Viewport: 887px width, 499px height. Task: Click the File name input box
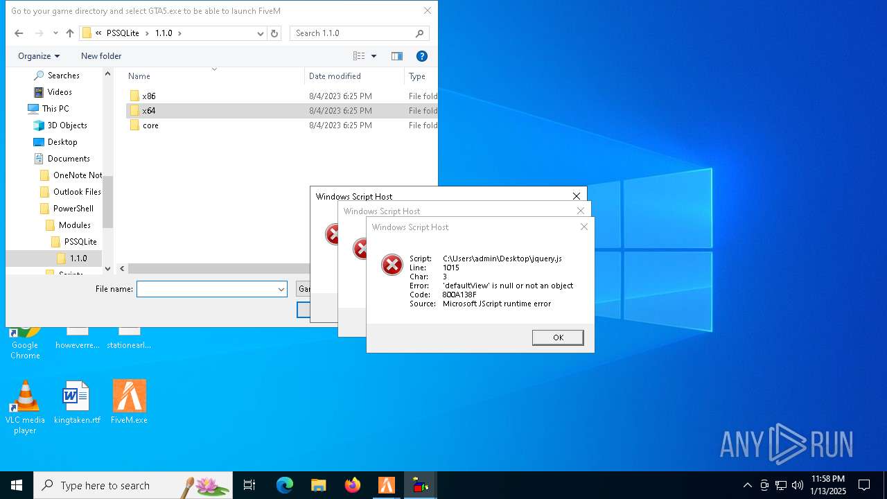point(207,289)
